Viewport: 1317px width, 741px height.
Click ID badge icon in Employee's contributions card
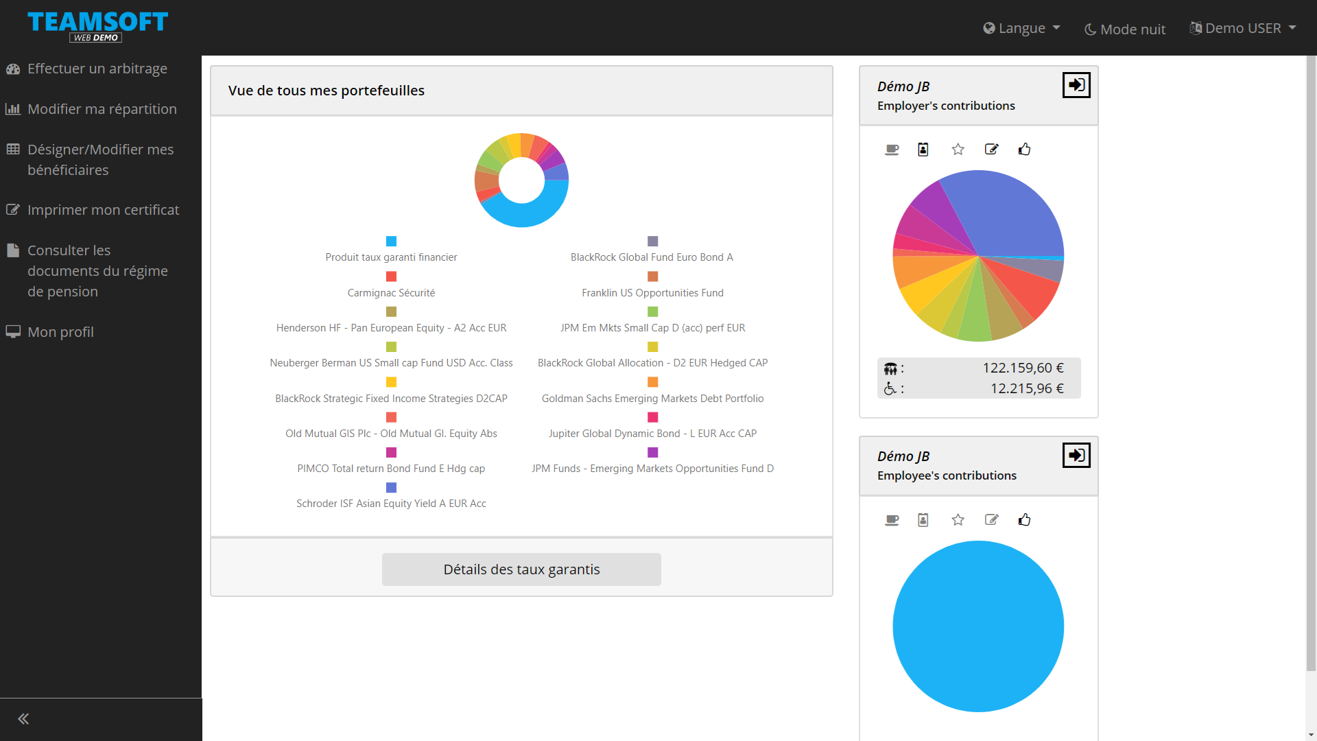point(923,520)
